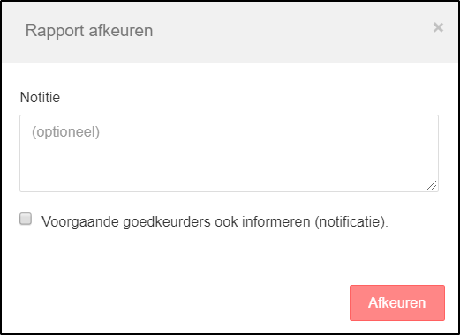
Task: Dismiss the dialog via the X icon
Action: tap(438, 27)
